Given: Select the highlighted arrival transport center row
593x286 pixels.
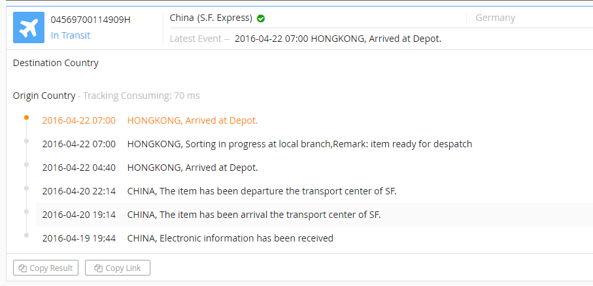Looking at the screenshot, I should pyautogui.click(x=314, y=215).
